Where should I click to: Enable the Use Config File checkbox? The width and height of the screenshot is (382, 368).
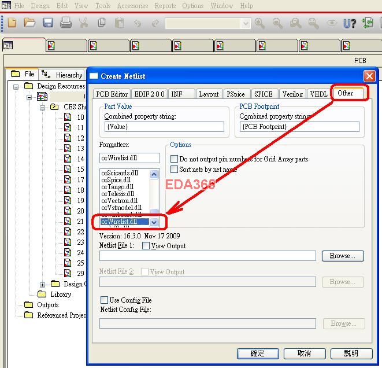[x=104, y=300]
